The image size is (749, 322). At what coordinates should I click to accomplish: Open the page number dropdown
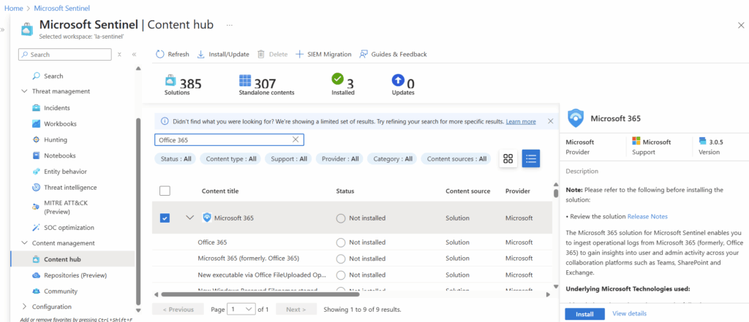click(241, 309)
